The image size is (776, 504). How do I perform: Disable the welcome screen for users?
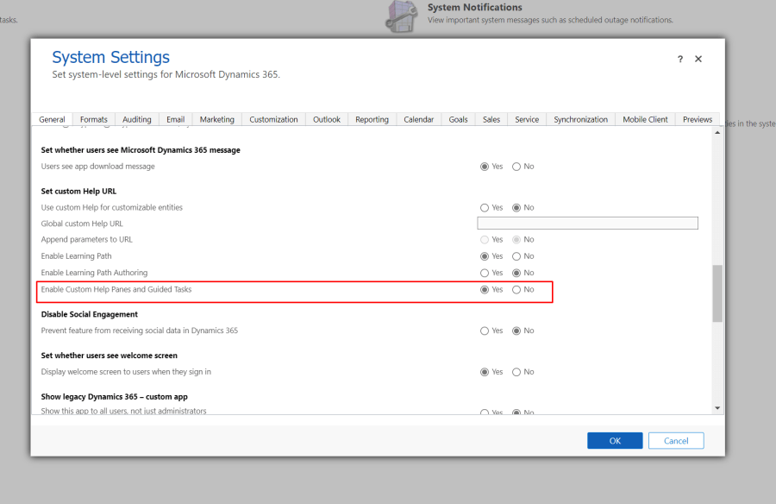click(516, 371)
